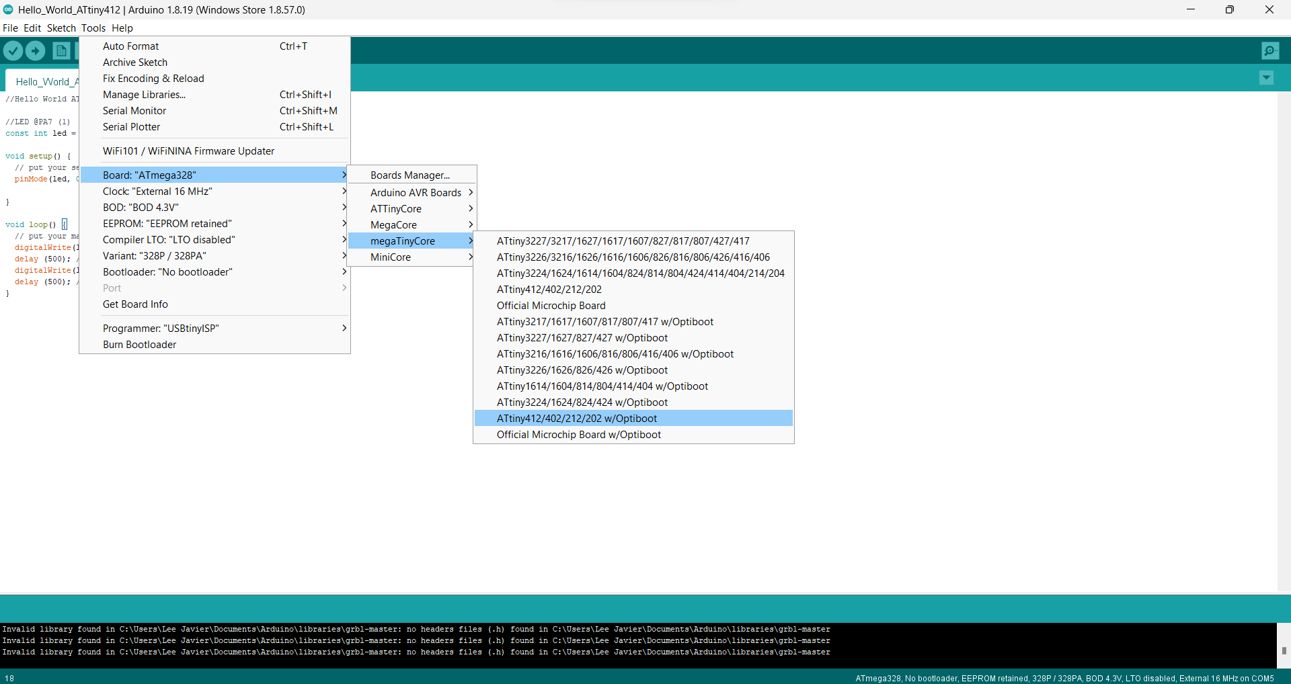Select ATtiny412/402/212/202 board without Optiboot
1291x684 pixels.
[x=633, y=290]
